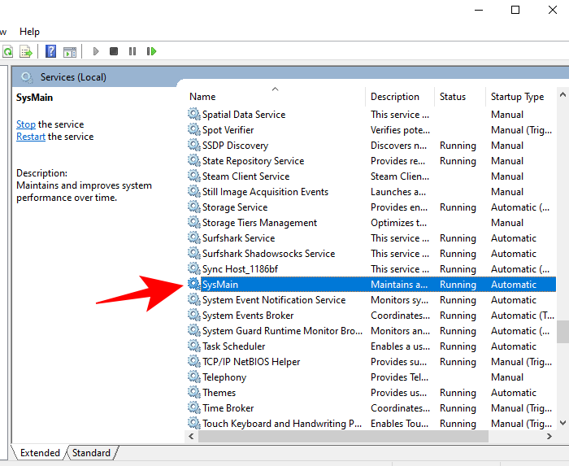
Task: Click the vertical scrollbar up arrow
Action: 562,94
